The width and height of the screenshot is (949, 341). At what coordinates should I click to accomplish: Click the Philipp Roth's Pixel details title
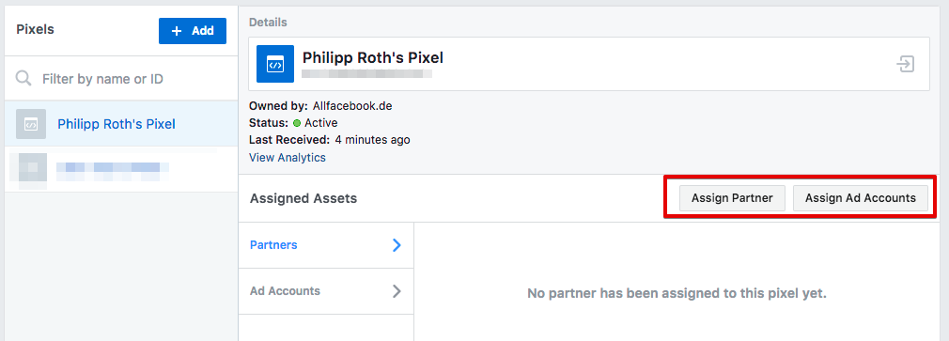pos(373,58)
